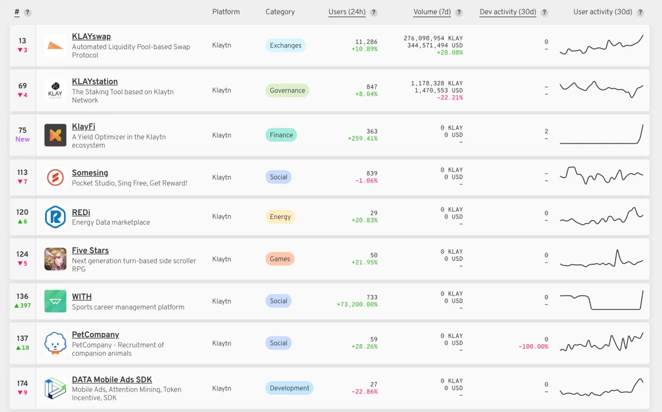The image size is (662, 412).
Task: Click Klaytn platform in KLAYswap row
Action: 222,45
